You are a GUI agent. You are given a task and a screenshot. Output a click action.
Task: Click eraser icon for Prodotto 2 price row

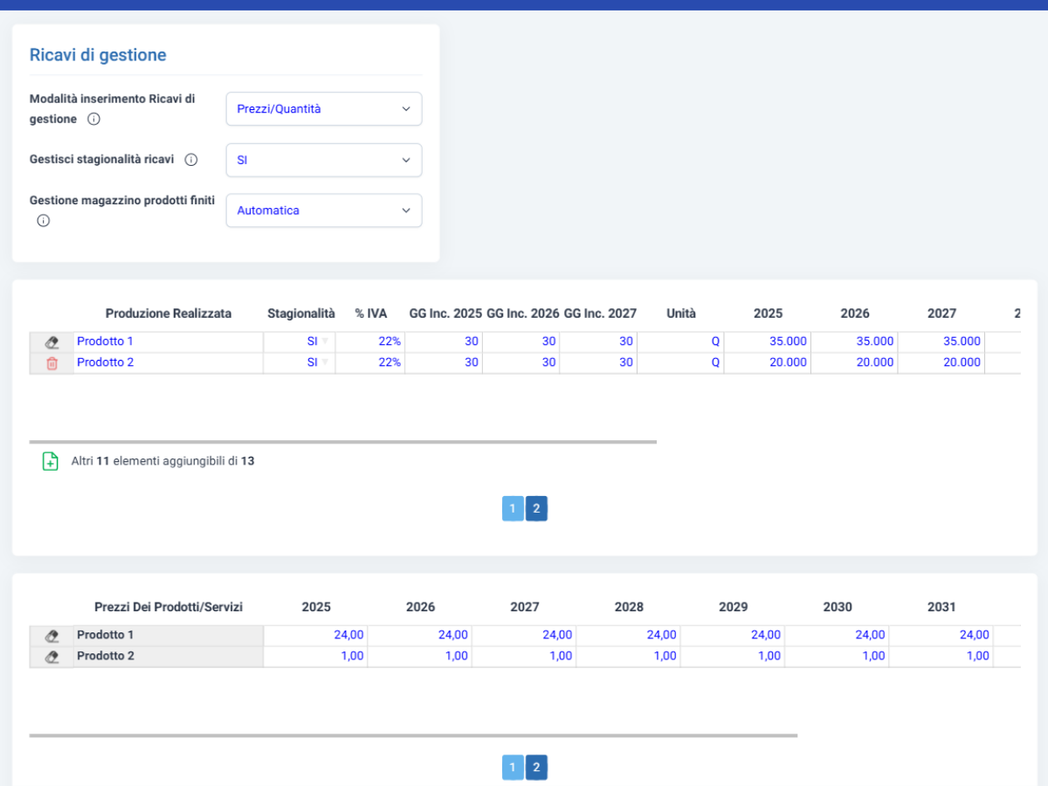(x=52, y=657)
